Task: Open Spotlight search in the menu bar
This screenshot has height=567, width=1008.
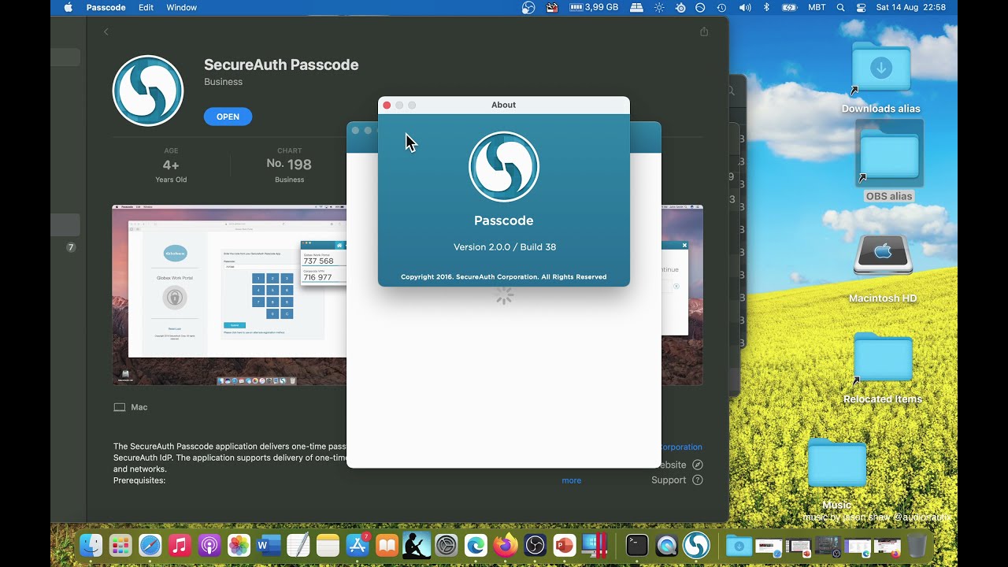Action: 840,7
